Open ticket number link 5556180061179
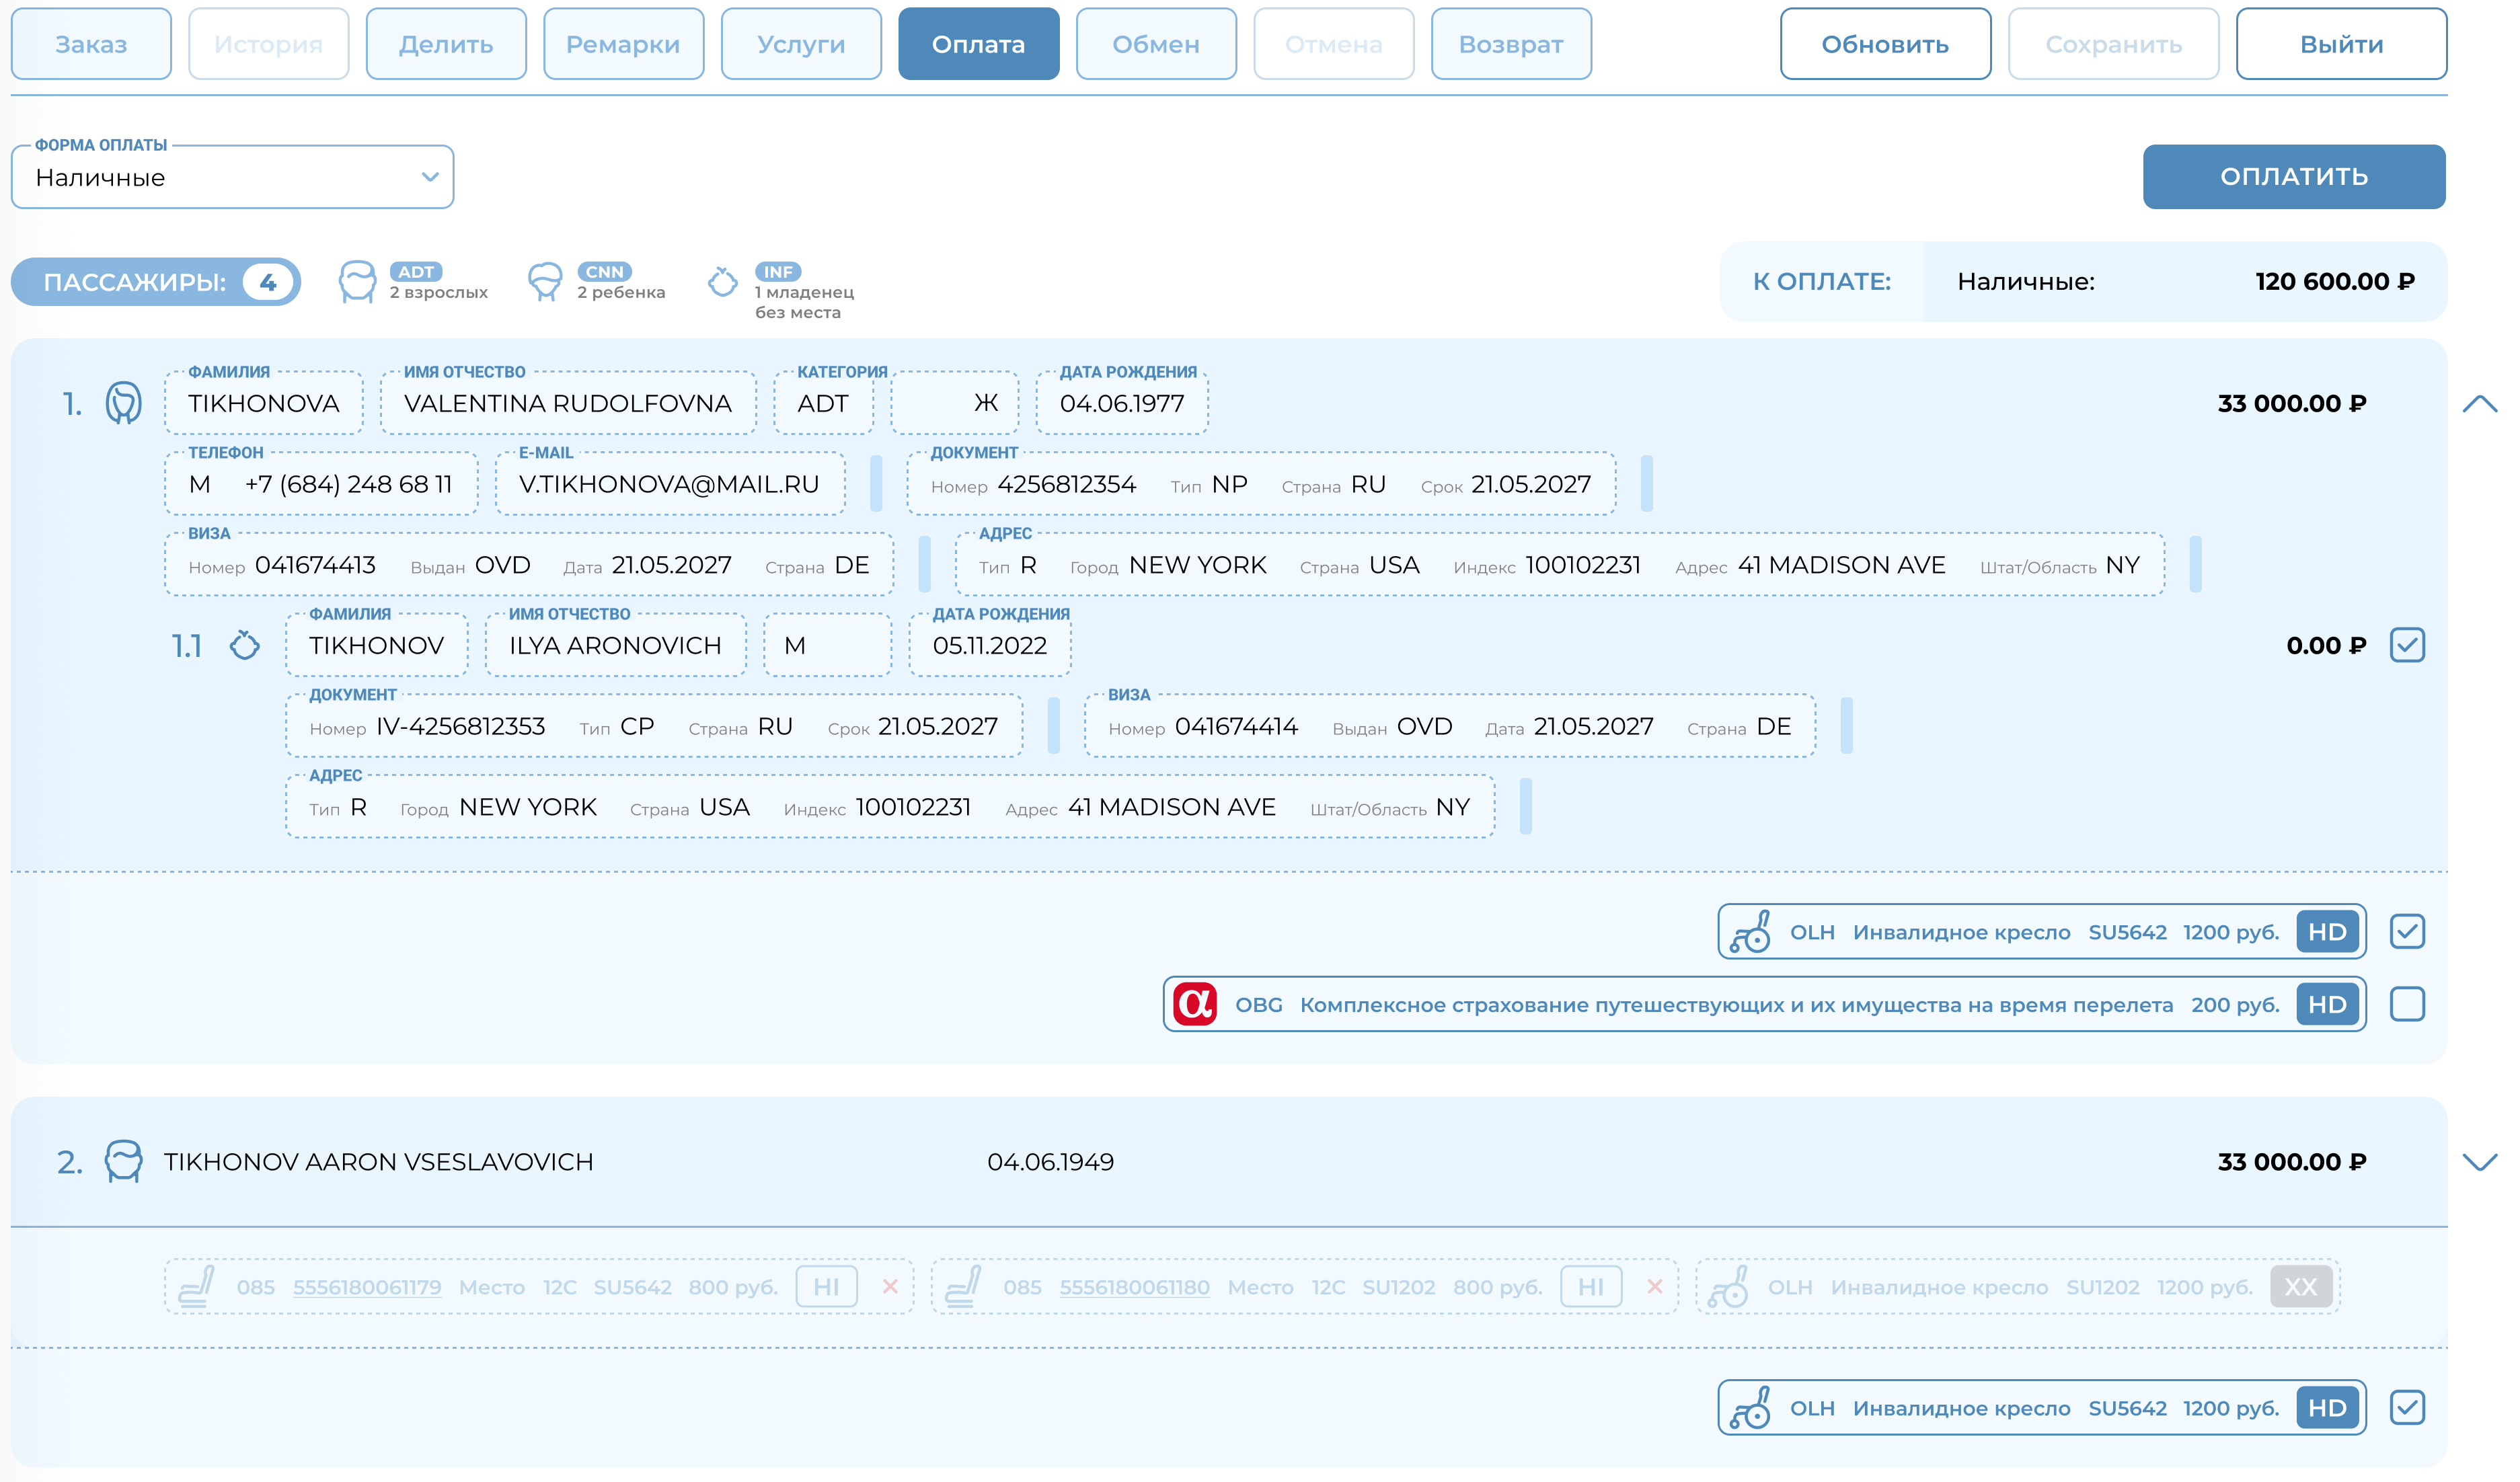Viewport: 2520px width, 1482px height. pyautogui.click(x=367, y=1287)
